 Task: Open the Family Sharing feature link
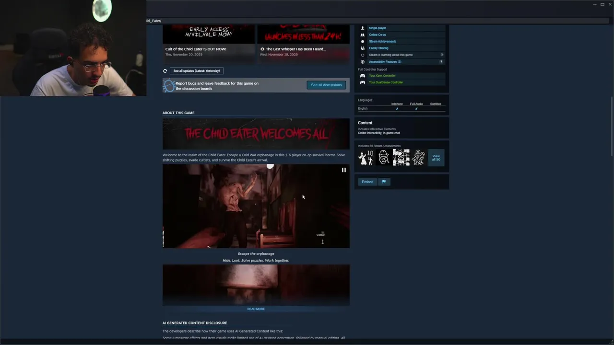378,48
